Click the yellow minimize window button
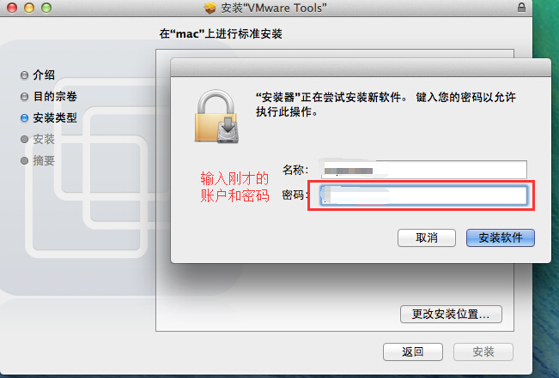The image size is (559, 378). [29, 8]
